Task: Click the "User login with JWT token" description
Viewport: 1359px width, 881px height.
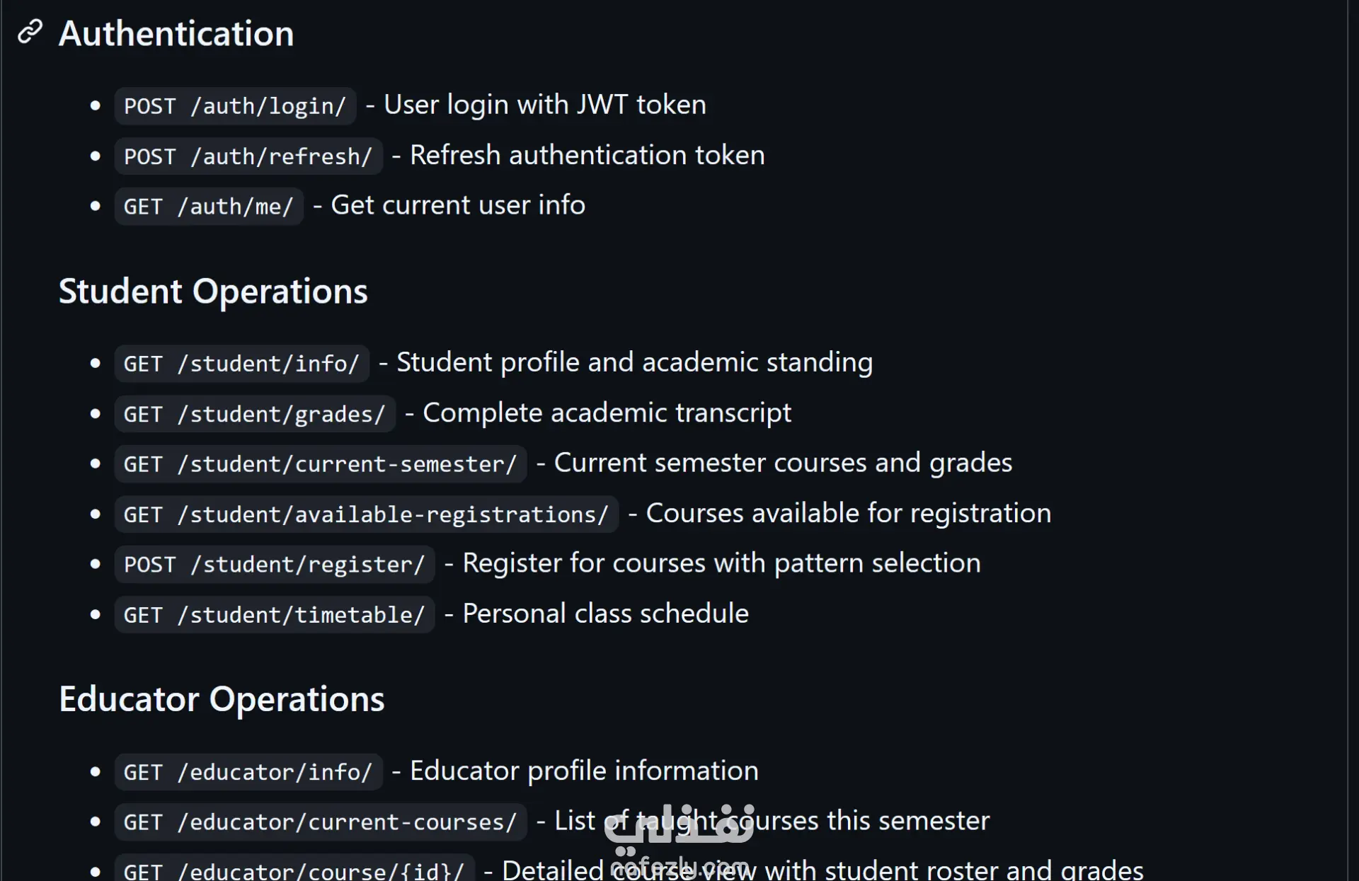Action: pos(544,105)
